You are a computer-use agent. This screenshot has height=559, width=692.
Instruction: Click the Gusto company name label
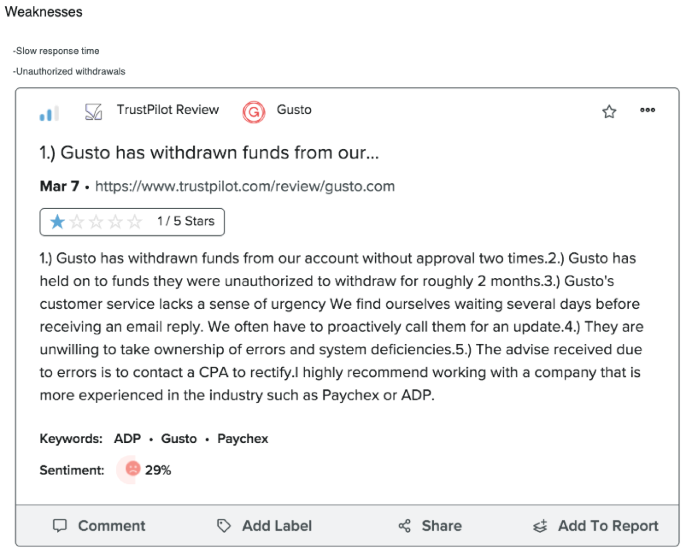(294, 110)
